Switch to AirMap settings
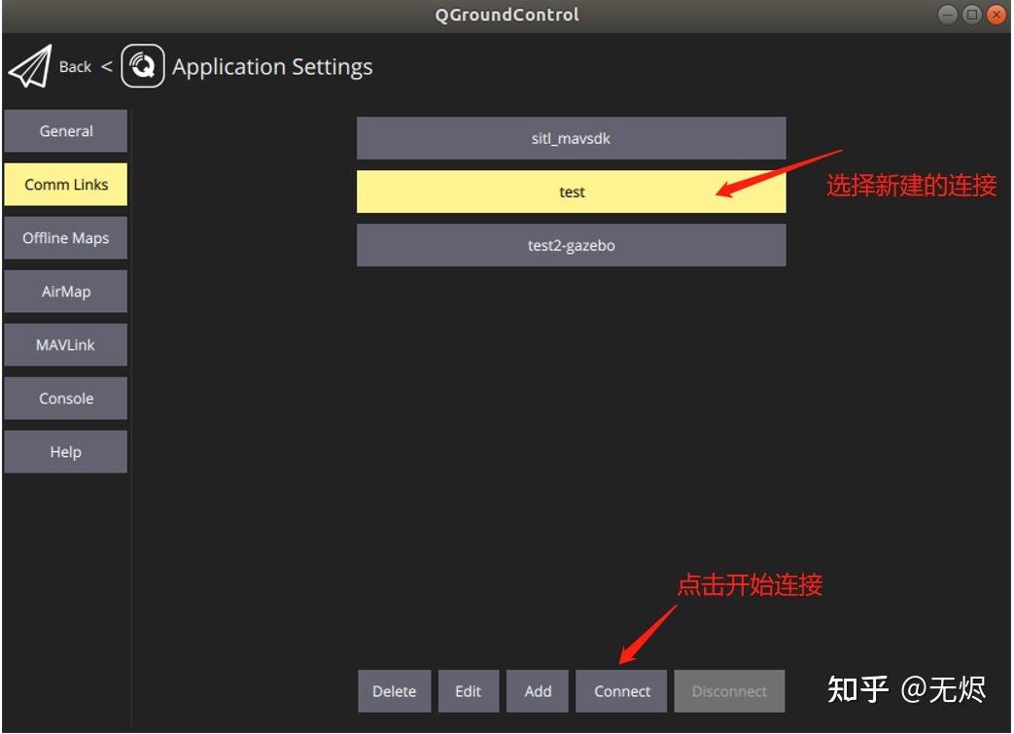The height and width of the screenshot is (734, 1014). point(65,292)
